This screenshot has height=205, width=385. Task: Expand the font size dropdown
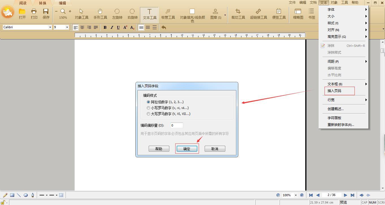[x=67, y=27]
